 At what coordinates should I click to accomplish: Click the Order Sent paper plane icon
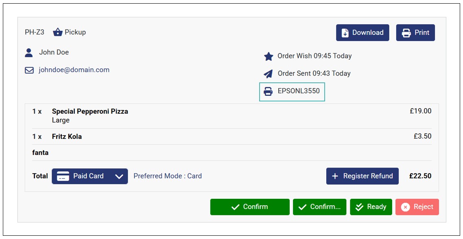(x=268, y=74)
